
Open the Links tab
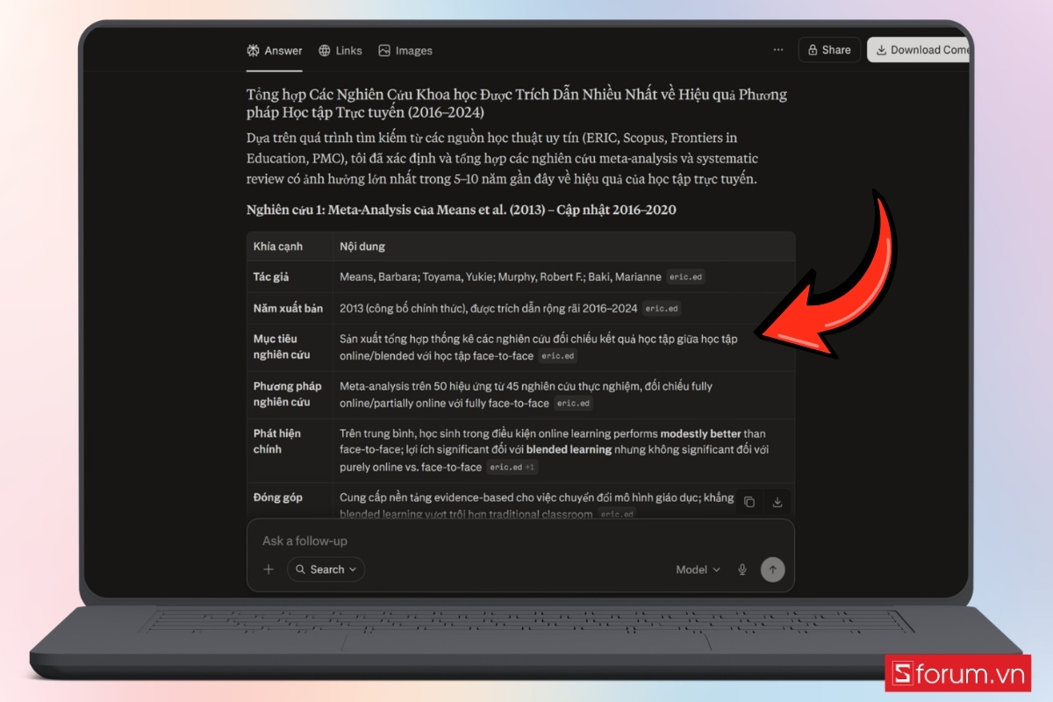[340, 51]
